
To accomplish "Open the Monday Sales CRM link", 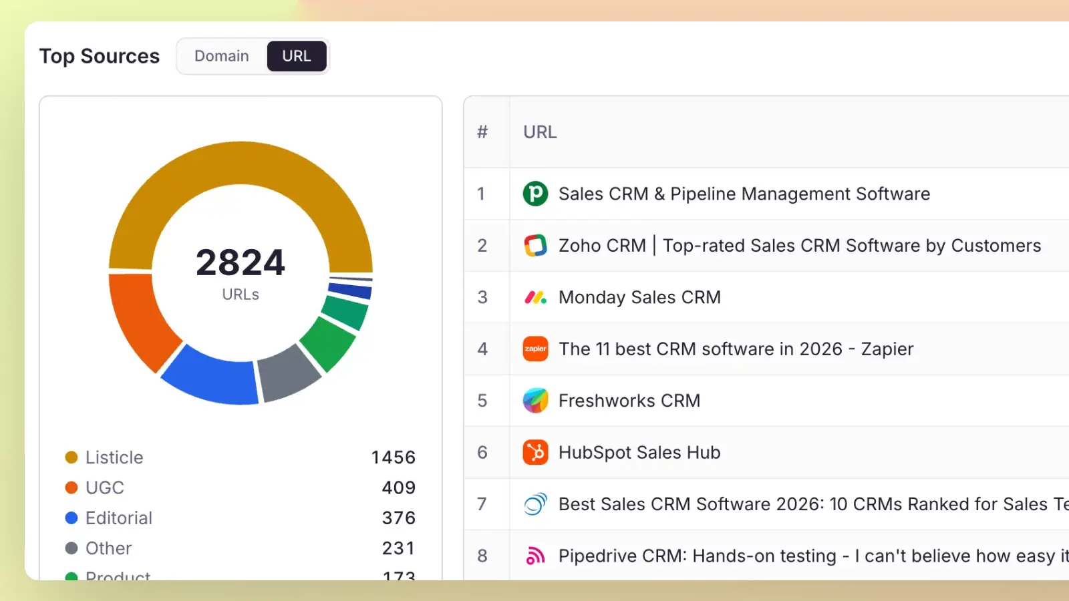I will coord(639,297).
